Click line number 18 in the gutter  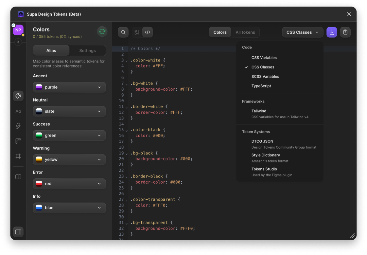coord(121,147)
